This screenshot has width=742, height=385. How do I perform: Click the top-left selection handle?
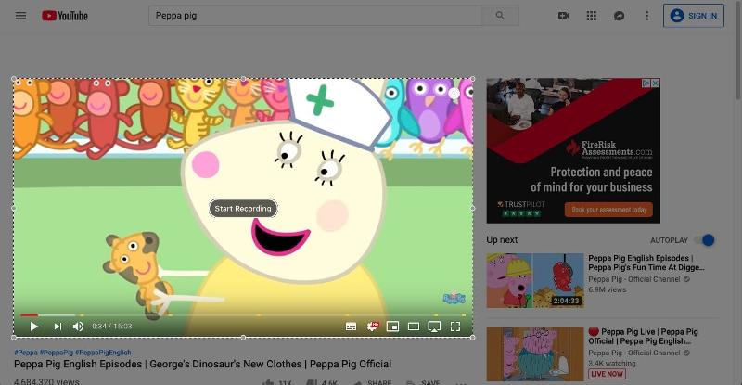pos(14,79)
